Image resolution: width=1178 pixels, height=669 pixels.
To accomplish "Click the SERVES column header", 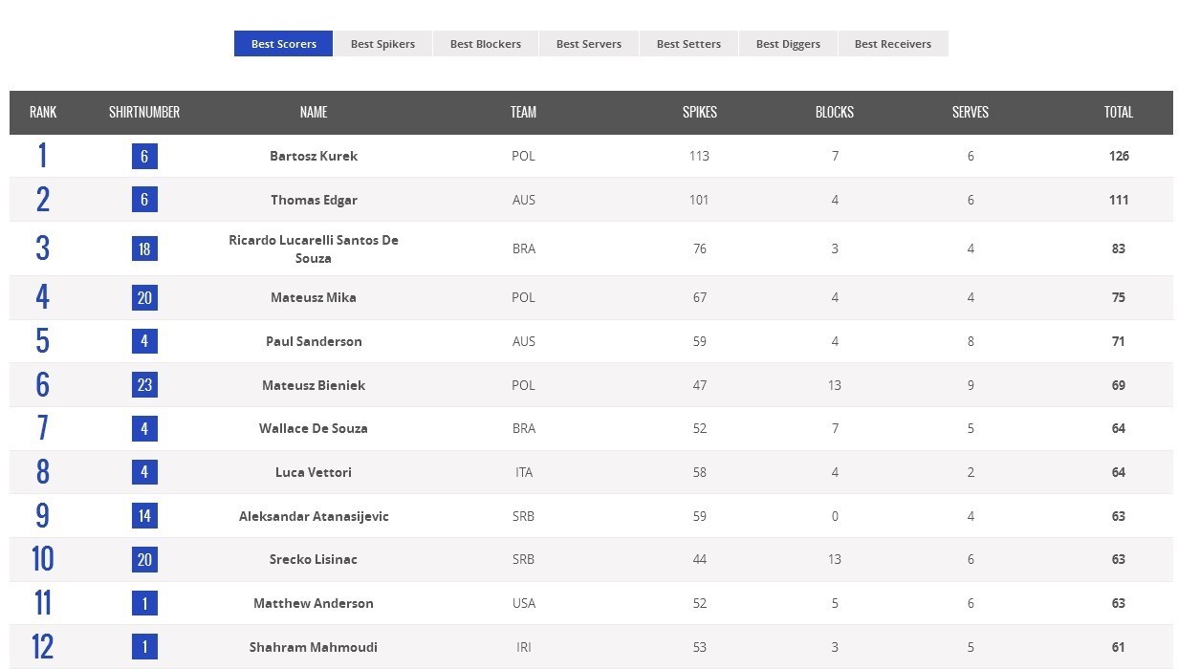I will 970,112.
